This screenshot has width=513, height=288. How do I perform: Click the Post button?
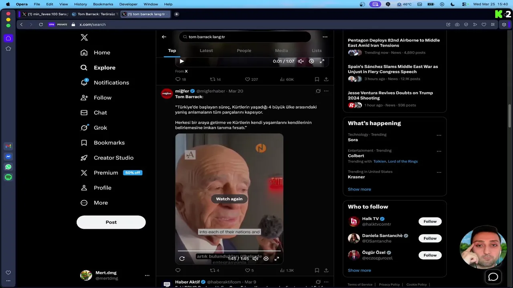[111, 222]
